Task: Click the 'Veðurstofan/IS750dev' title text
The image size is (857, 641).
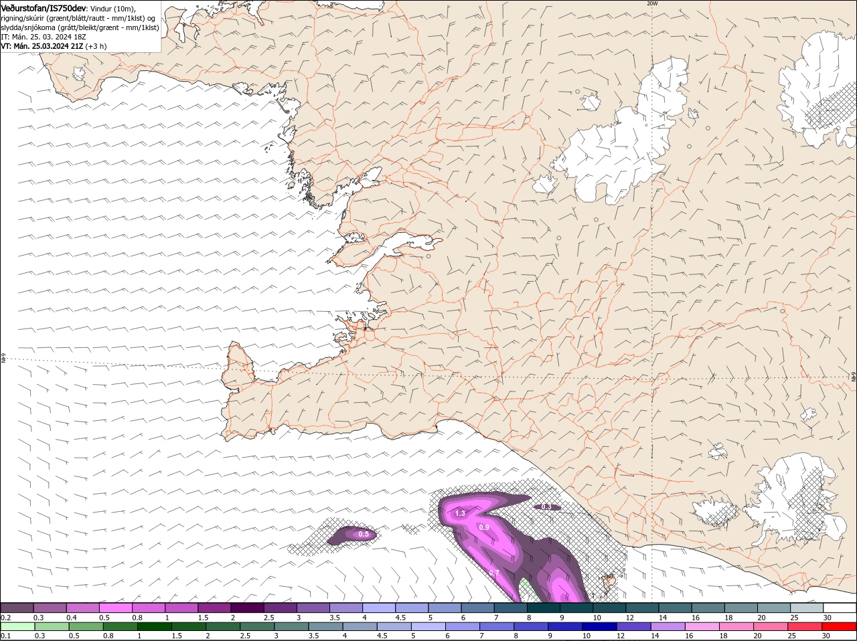Action: pyautogui.click(x=44, y=8)
